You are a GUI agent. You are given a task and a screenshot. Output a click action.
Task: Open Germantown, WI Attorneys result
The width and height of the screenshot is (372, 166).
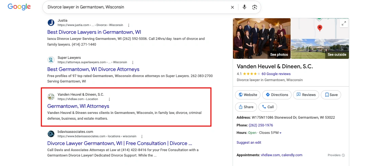(78, 106)
